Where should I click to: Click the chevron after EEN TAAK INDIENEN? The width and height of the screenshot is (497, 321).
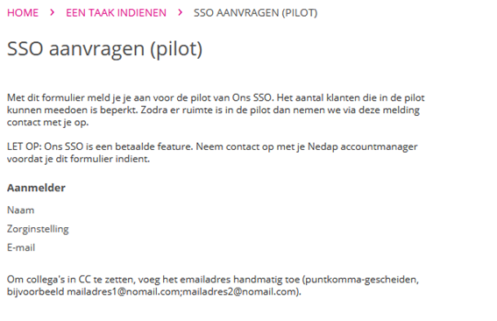click(181, 12)
